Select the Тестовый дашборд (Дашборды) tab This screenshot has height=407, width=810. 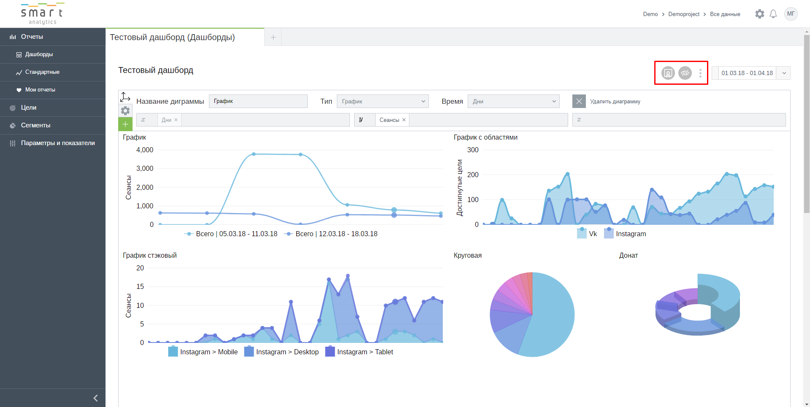pyautogui.click(x=185, y=37)
